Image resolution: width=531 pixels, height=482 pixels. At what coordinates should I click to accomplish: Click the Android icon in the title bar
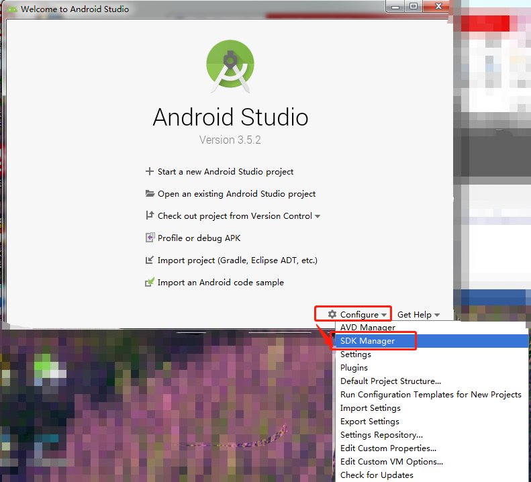click(12, 9)
